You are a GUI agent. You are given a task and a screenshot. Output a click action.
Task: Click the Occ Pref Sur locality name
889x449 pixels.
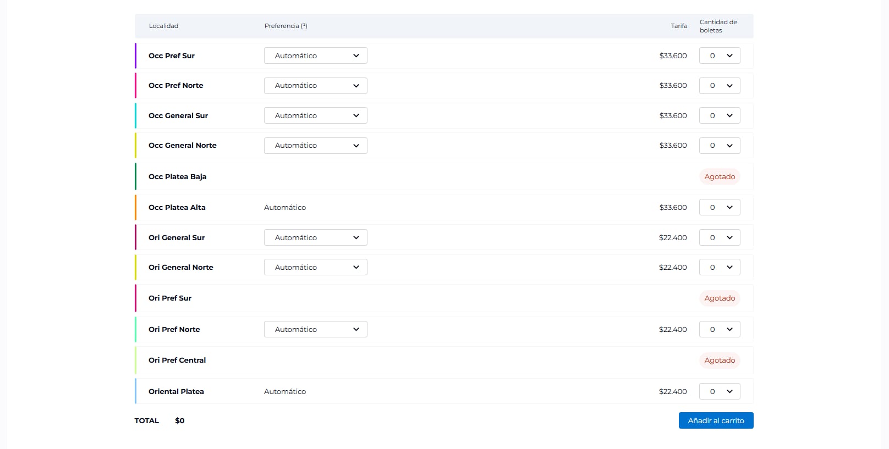(x=172, y=56)
